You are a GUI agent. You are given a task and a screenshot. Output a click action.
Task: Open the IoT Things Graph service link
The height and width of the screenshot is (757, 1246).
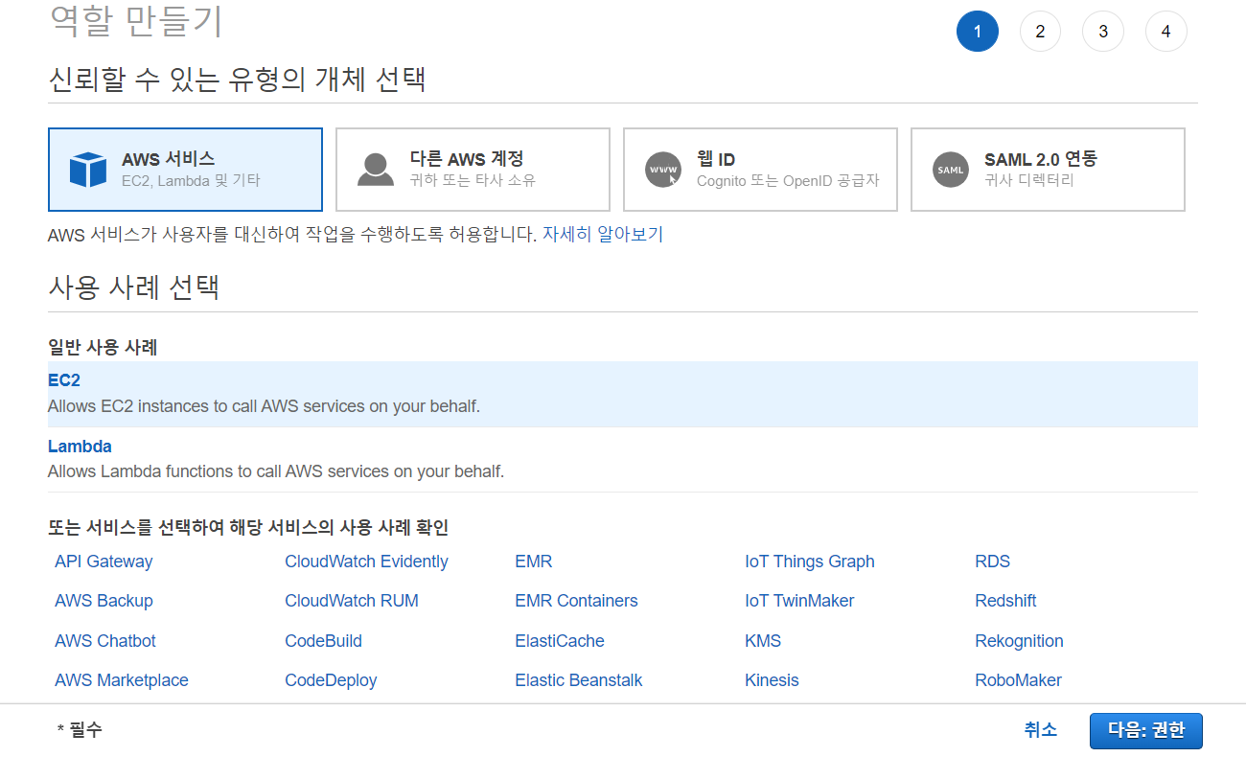click(810, 562)
